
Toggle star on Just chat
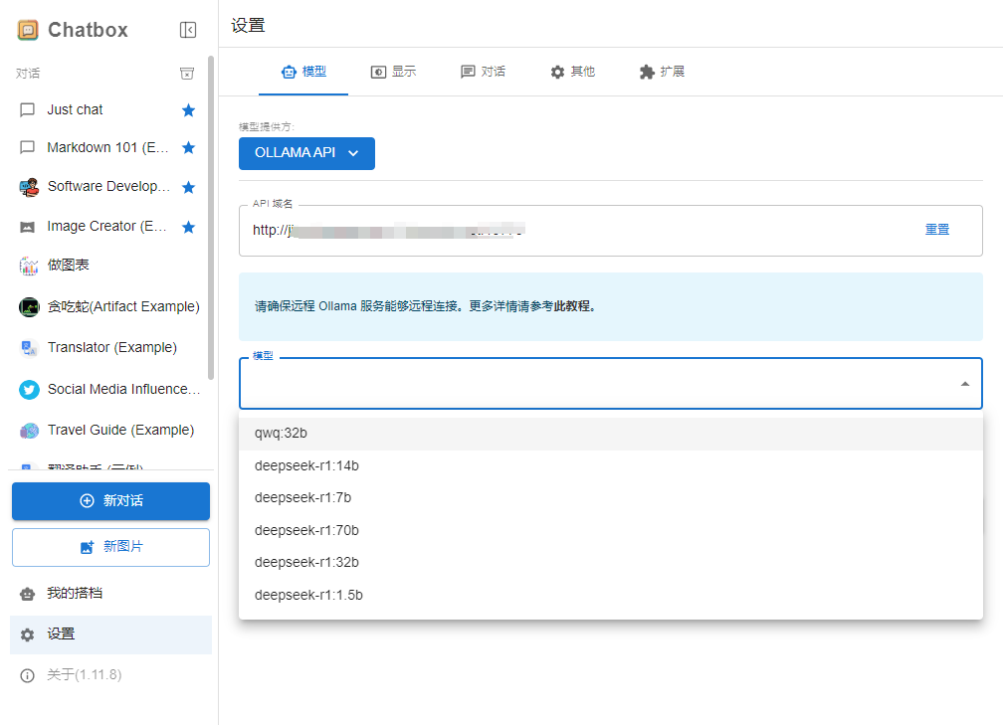point(188,110)
